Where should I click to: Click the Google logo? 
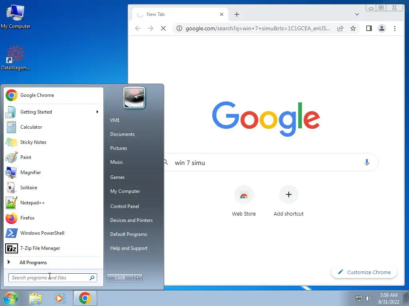coord(266,119)
